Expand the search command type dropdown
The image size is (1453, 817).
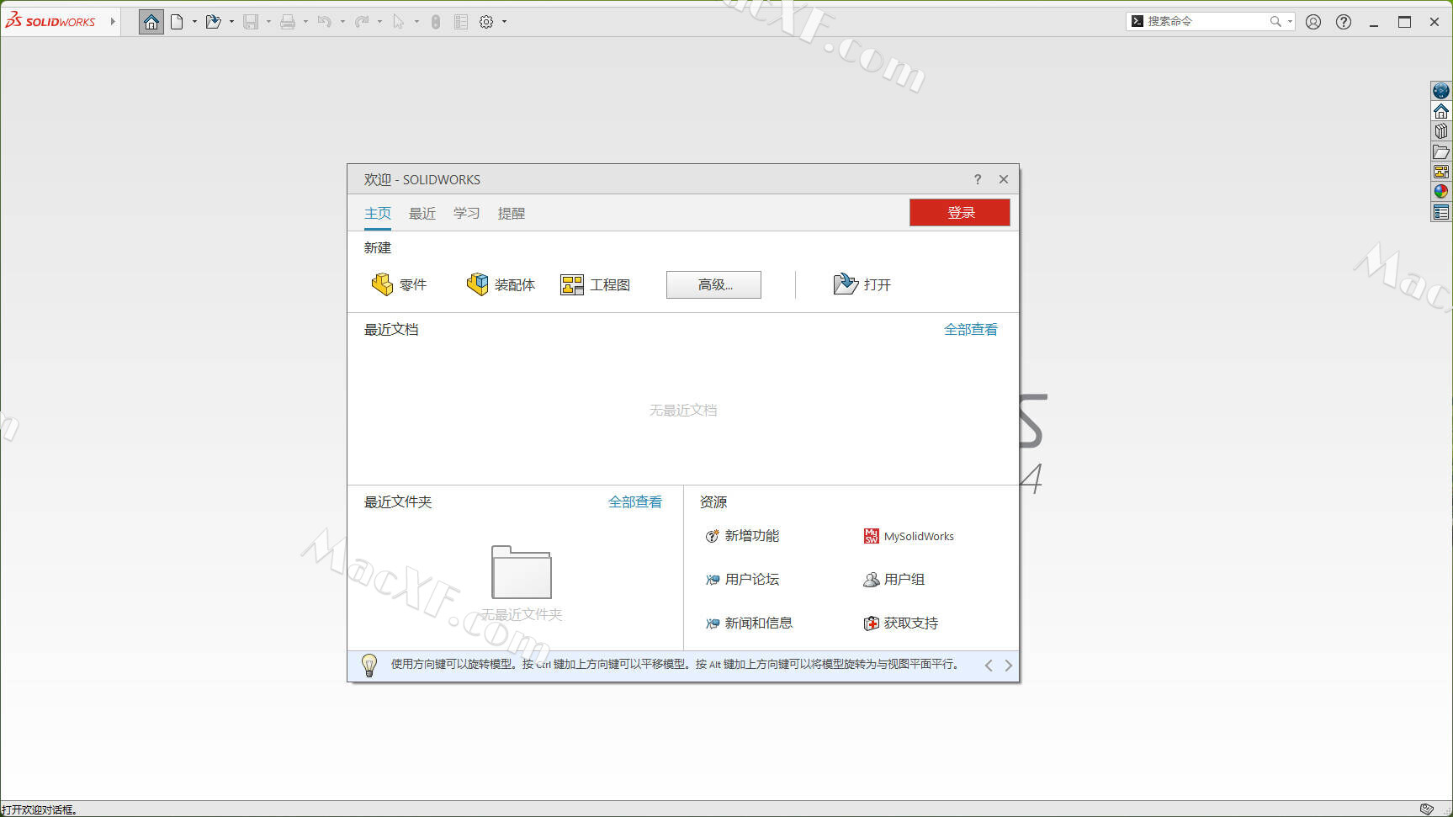[x=1290, y=22]
